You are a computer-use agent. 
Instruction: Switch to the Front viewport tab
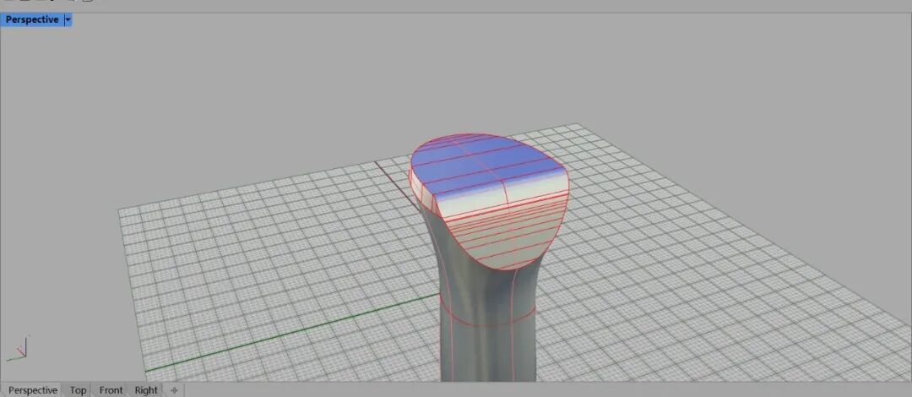(x=111, y=390)
